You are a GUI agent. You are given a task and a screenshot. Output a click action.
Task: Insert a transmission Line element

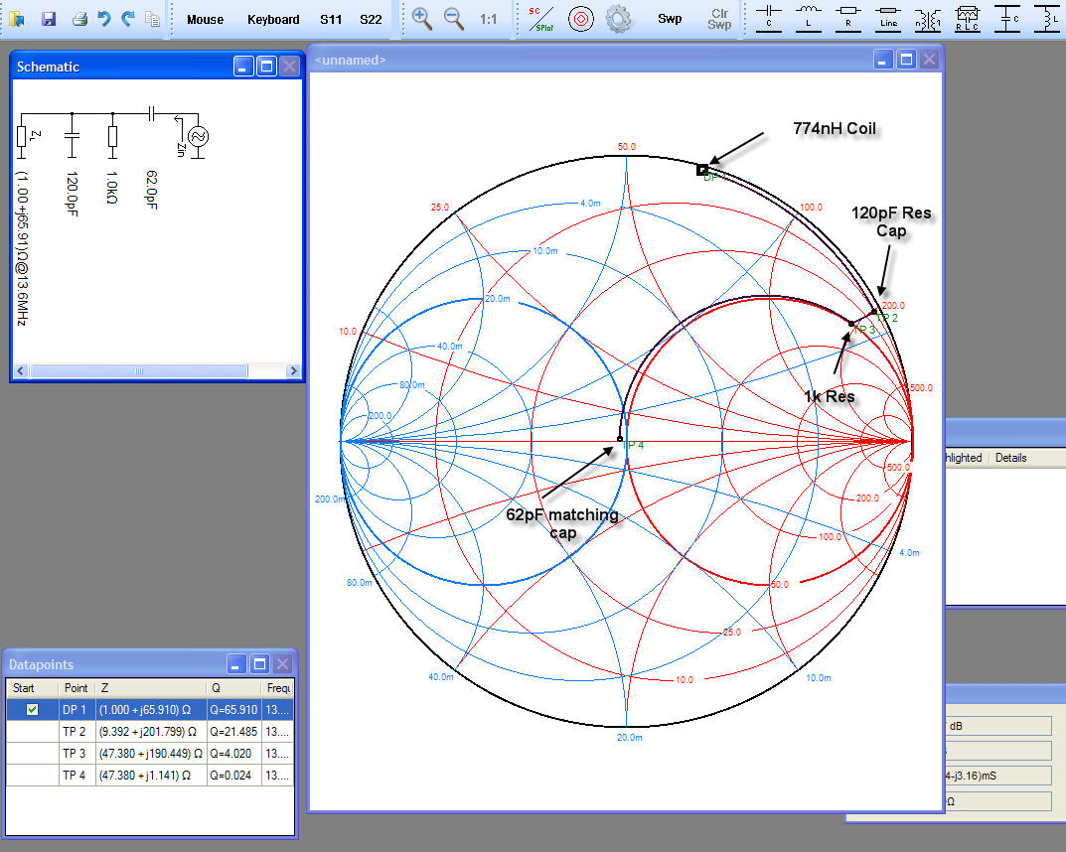[888, 18]
